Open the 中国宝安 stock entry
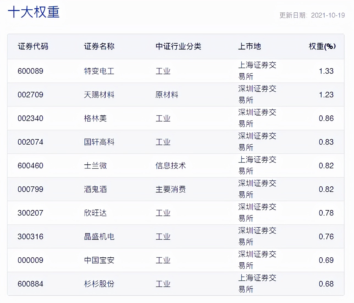This screenshot has width=354, height=303. click(x=99, y=260)
